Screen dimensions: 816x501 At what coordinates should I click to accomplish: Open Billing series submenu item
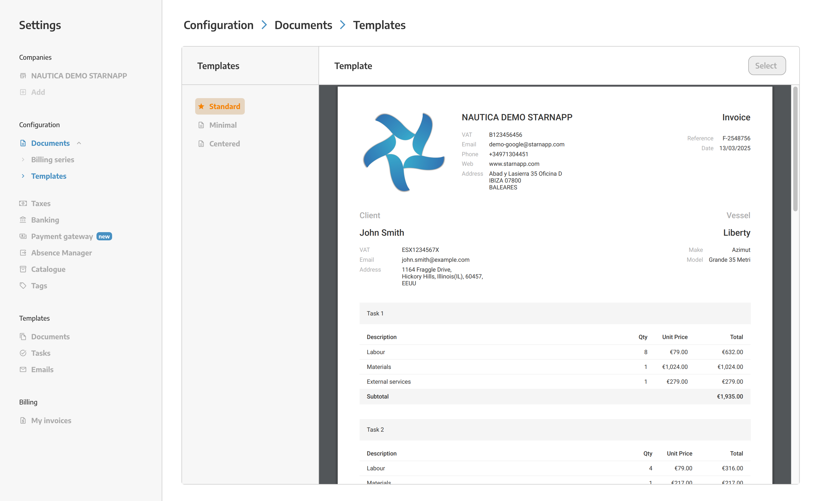[53, 160]
